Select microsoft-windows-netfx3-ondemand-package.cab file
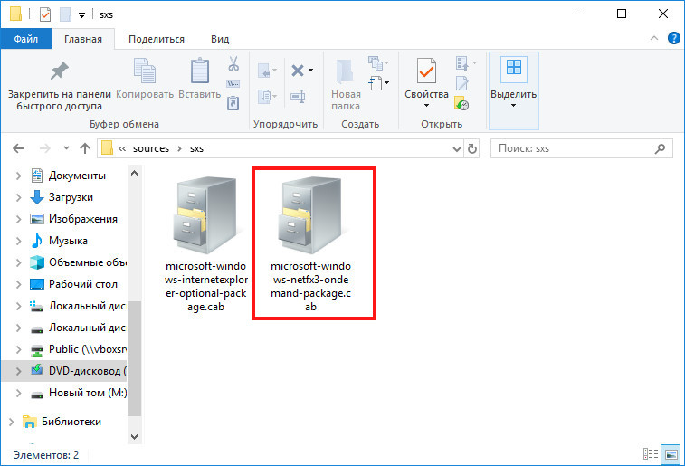The width and height of the screenshot is (685, 466). click(x=310, y=243)
